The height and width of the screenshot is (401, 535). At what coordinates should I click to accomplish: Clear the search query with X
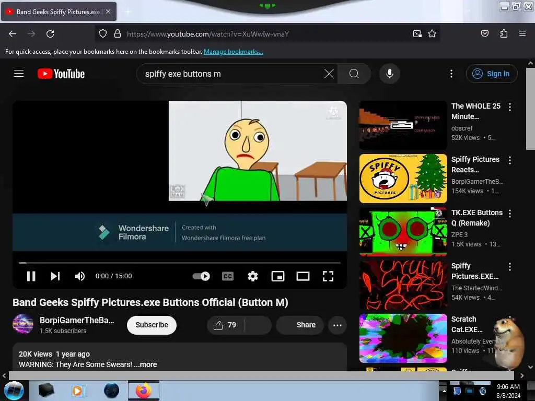(329, 74)
